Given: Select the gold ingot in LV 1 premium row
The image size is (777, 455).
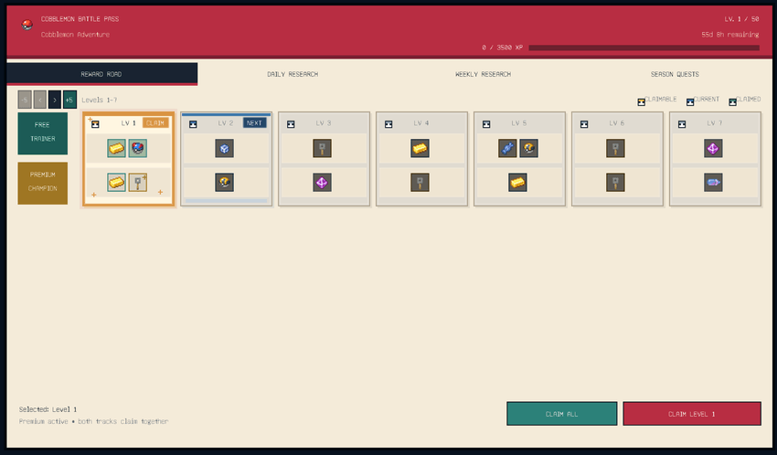Looking at the screenshot, I should 116,182.
